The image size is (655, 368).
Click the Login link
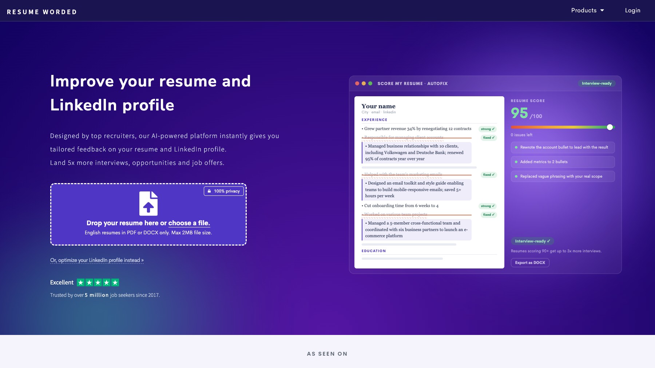632,11
